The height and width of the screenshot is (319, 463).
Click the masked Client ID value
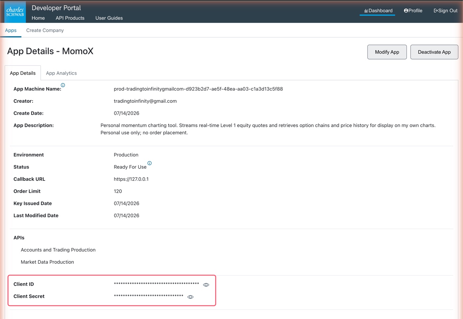tap(156, 284)
